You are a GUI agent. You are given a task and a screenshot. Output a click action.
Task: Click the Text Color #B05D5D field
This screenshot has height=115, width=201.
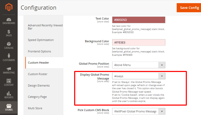(x=139, y=20)
